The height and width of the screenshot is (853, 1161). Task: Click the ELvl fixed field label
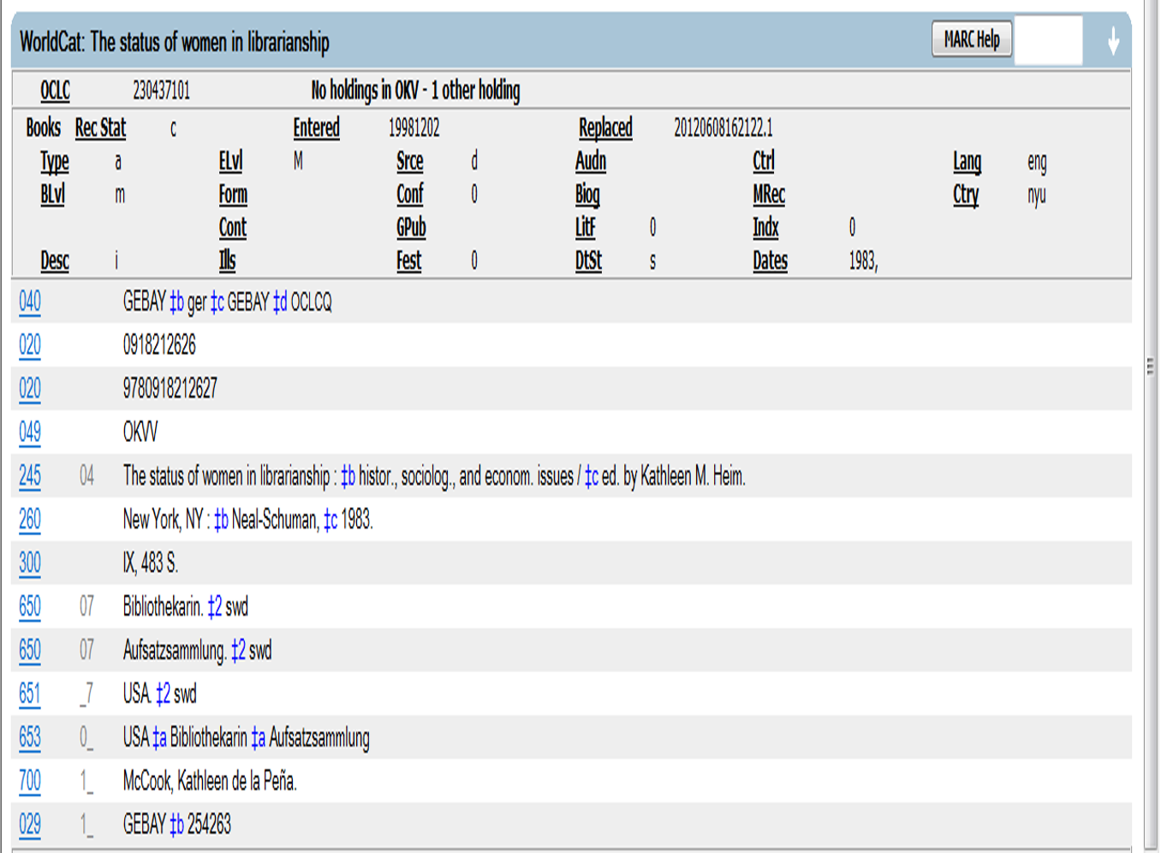230,161
